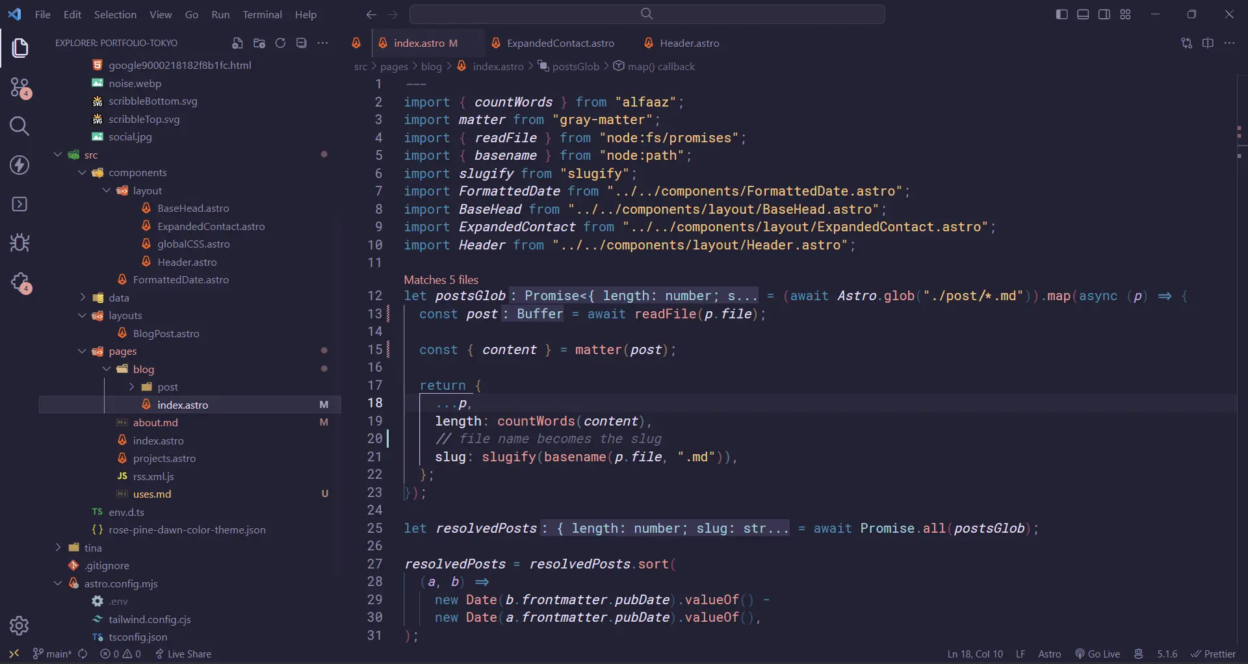Click Live Share in status bar
Screen dimensions: 1248x664
click(183, 654)
